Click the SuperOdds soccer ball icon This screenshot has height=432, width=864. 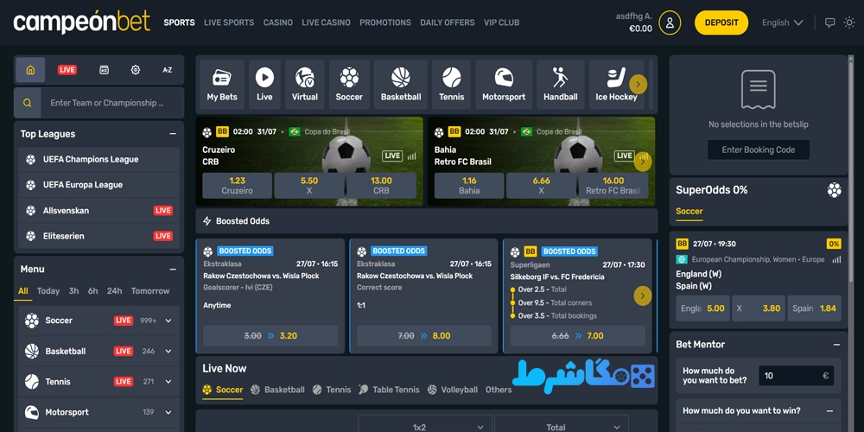(x=835, y=190)
